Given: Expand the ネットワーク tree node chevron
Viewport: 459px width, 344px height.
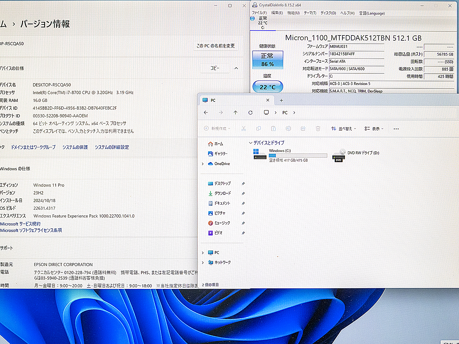Looking at the screenshot, I should [203, 262].
